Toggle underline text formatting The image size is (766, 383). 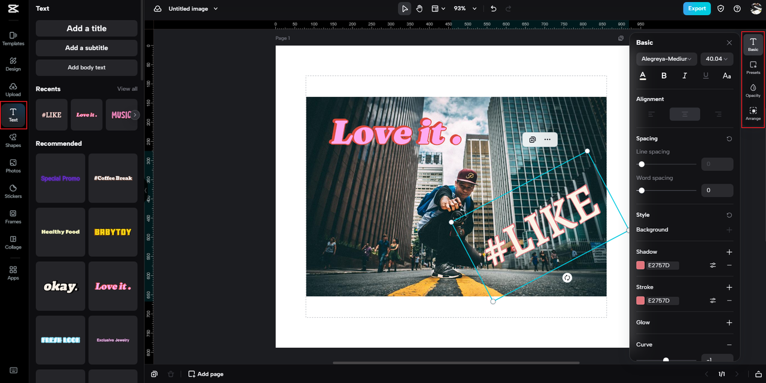coord(706,76)
